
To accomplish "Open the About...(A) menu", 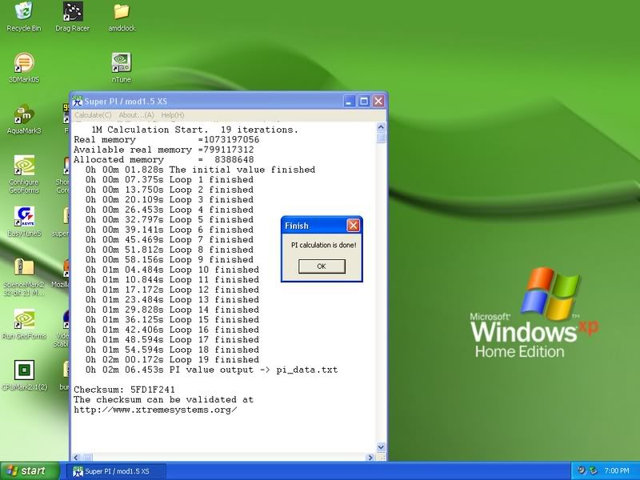I will click(x=136, y=115).
